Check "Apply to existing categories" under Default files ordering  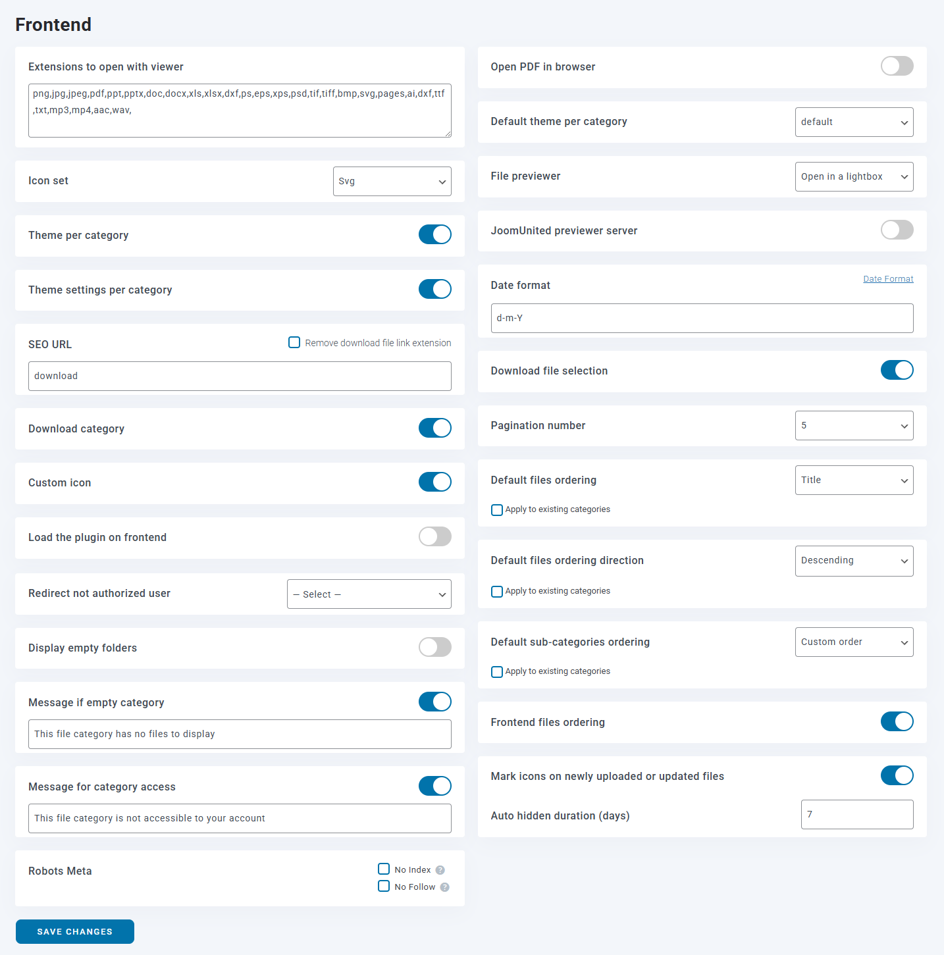point(497,509)
